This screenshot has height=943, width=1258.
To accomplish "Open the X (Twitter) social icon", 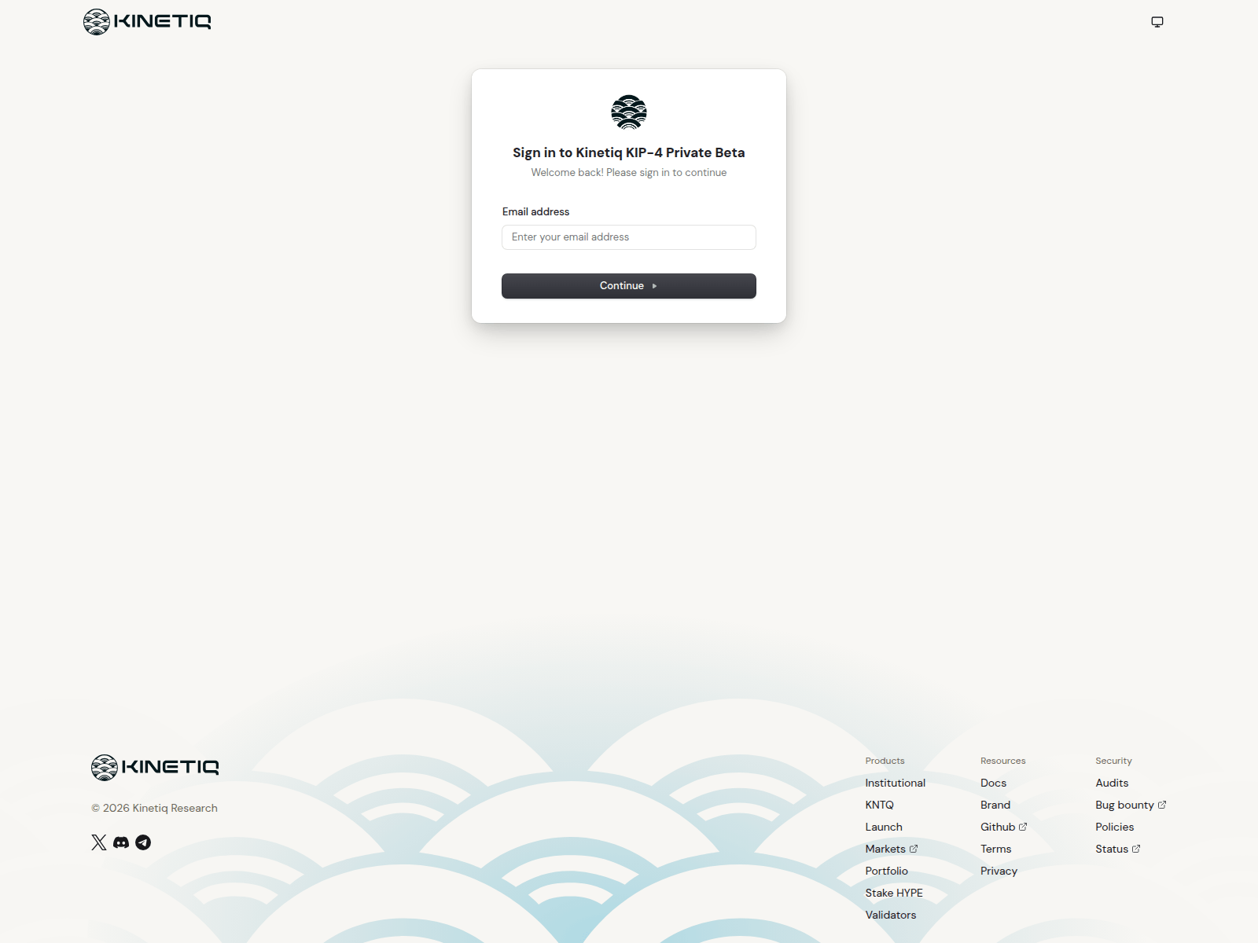I will click(x=99, y=842).
